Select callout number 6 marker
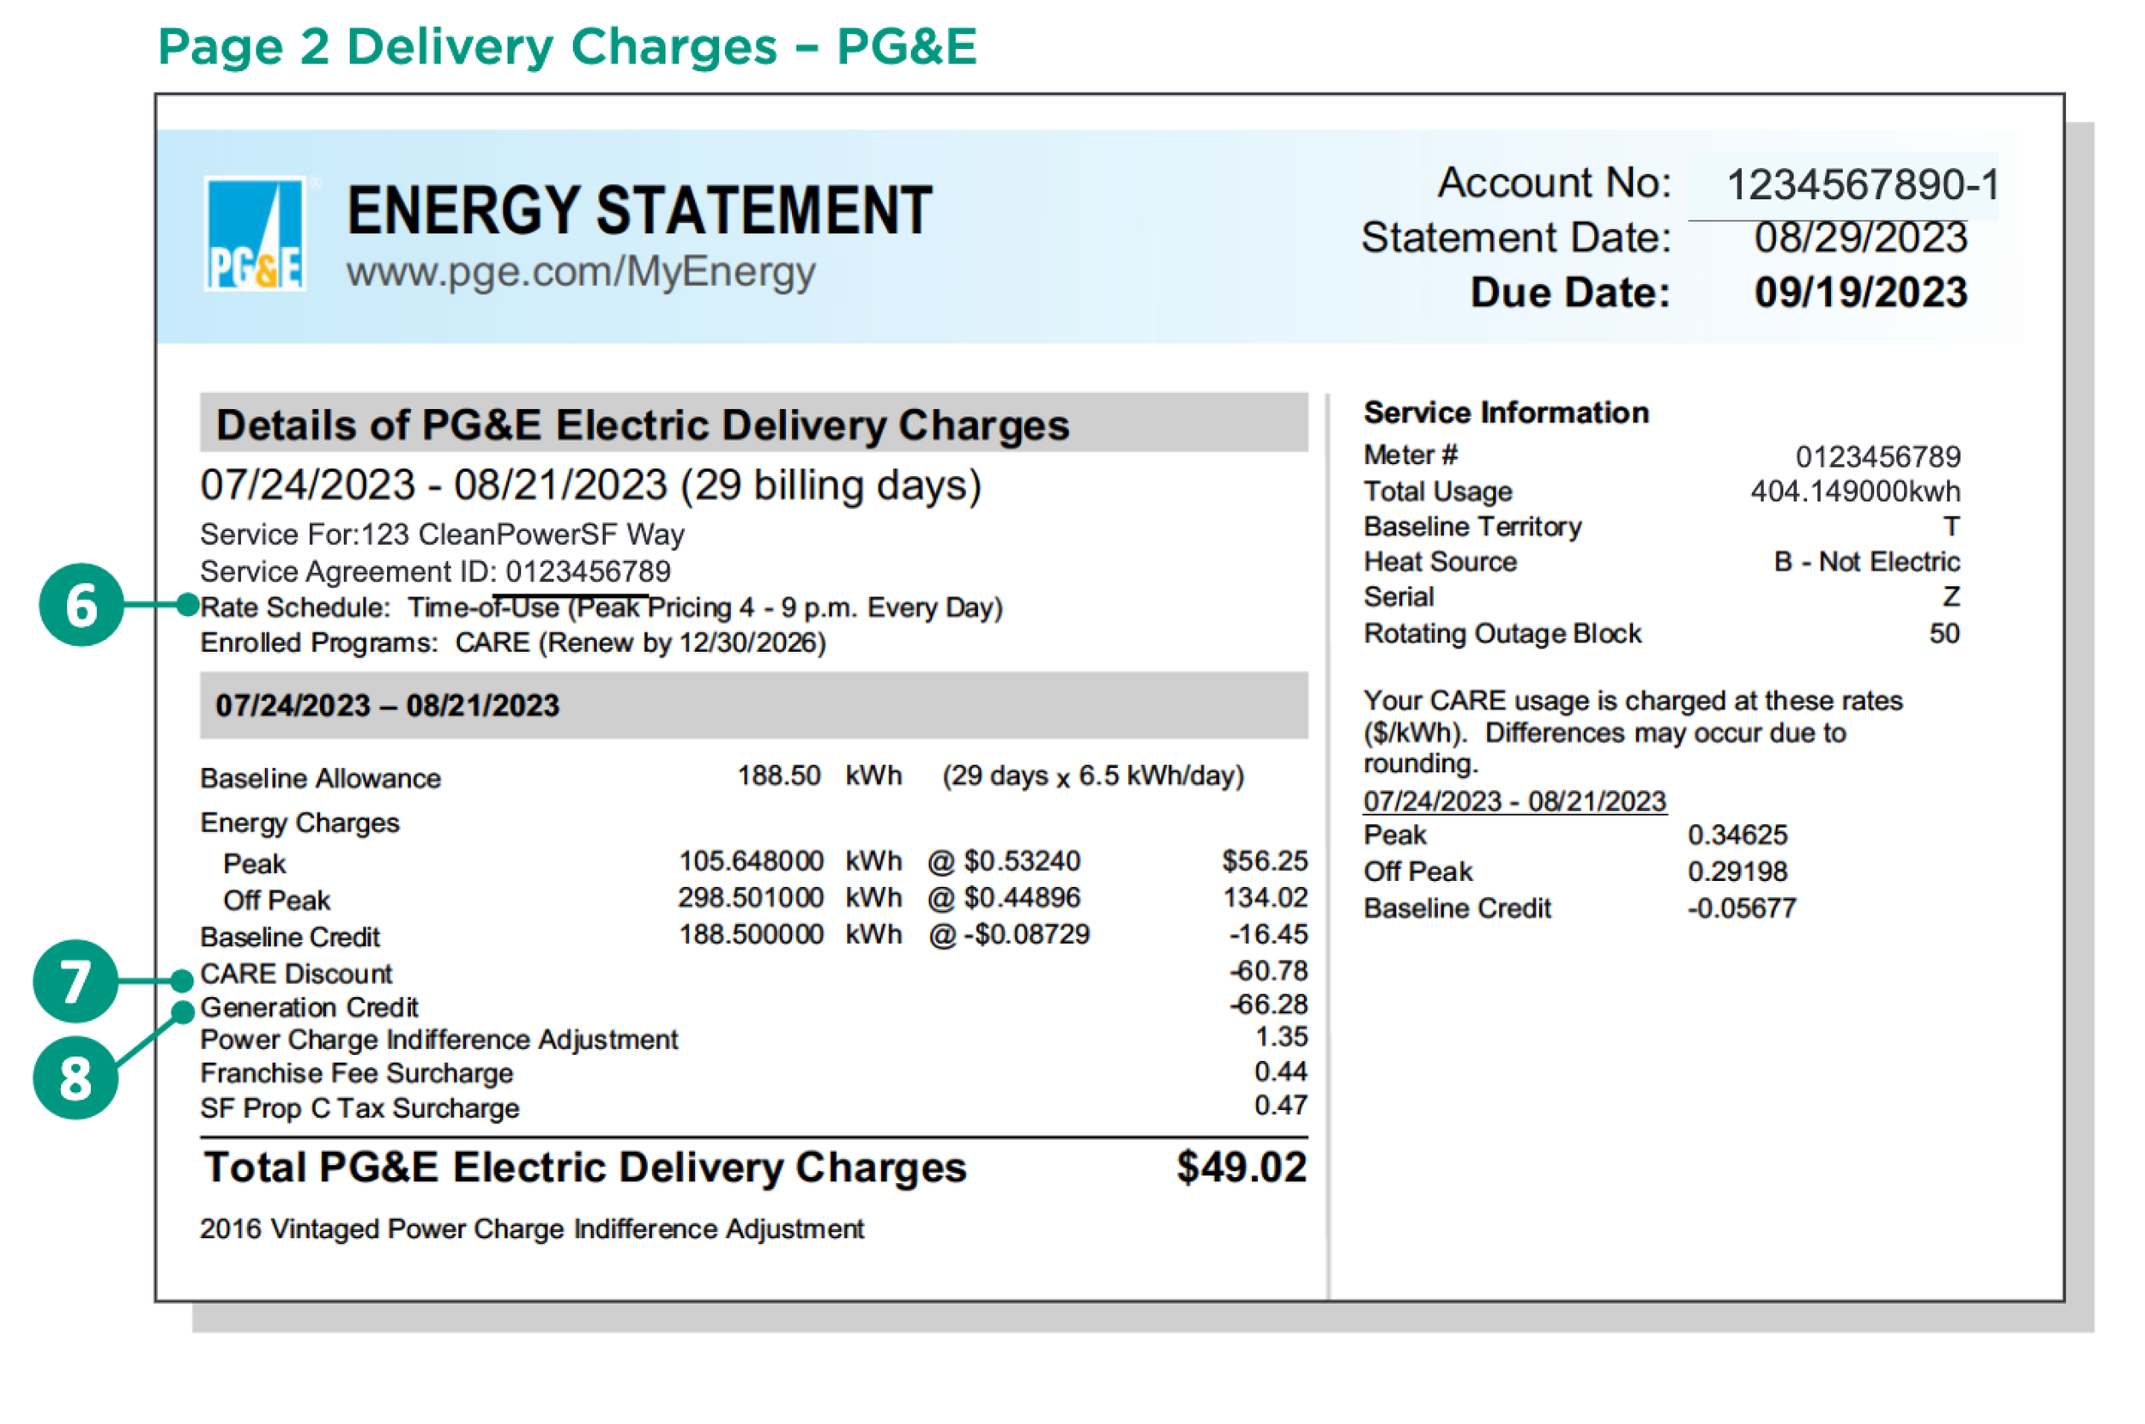 point(80,606)
